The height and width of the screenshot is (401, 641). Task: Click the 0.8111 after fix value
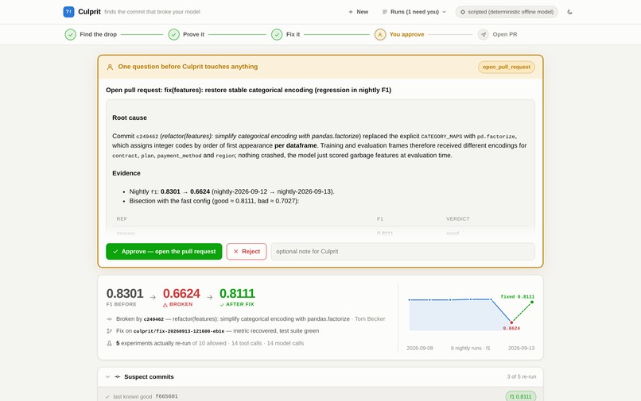click(x=237, y=294)
